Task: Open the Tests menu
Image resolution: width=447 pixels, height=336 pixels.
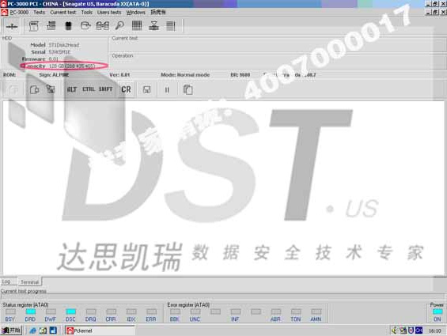Action: [x=39, y=13]
